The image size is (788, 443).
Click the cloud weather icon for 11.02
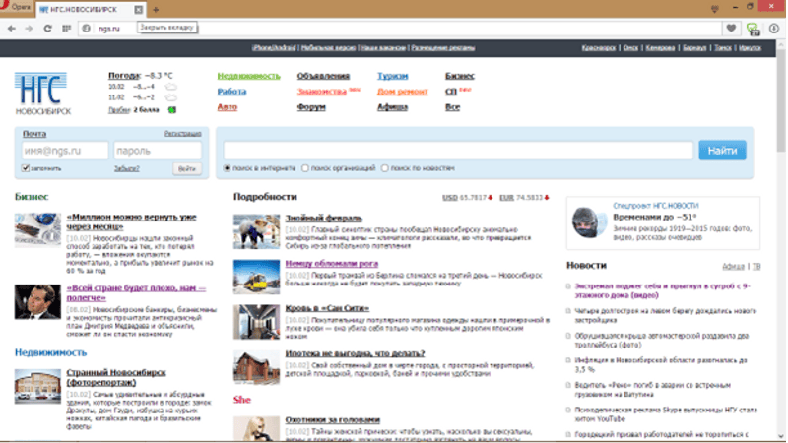(x=170, y=97)
